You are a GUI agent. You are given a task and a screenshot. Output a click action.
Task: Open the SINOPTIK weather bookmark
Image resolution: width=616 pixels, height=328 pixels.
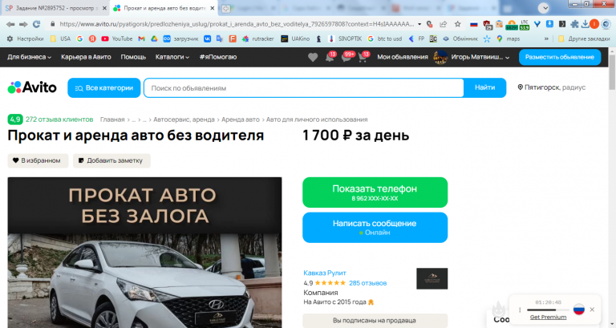[x=345, y=38]
